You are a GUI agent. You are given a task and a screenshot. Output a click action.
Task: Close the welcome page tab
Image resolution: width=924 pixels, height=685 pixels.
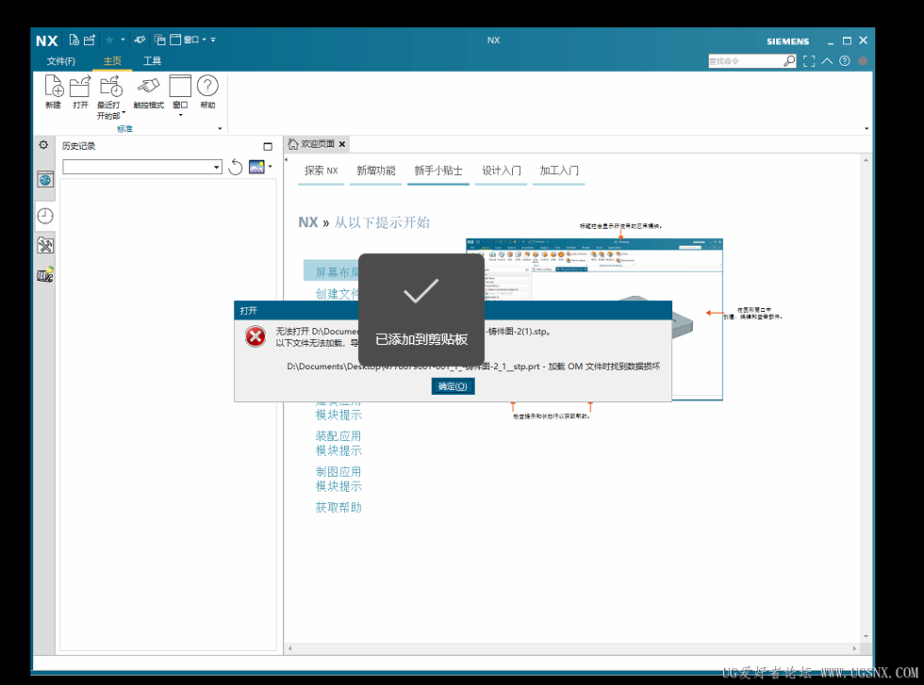pos(341,144)
